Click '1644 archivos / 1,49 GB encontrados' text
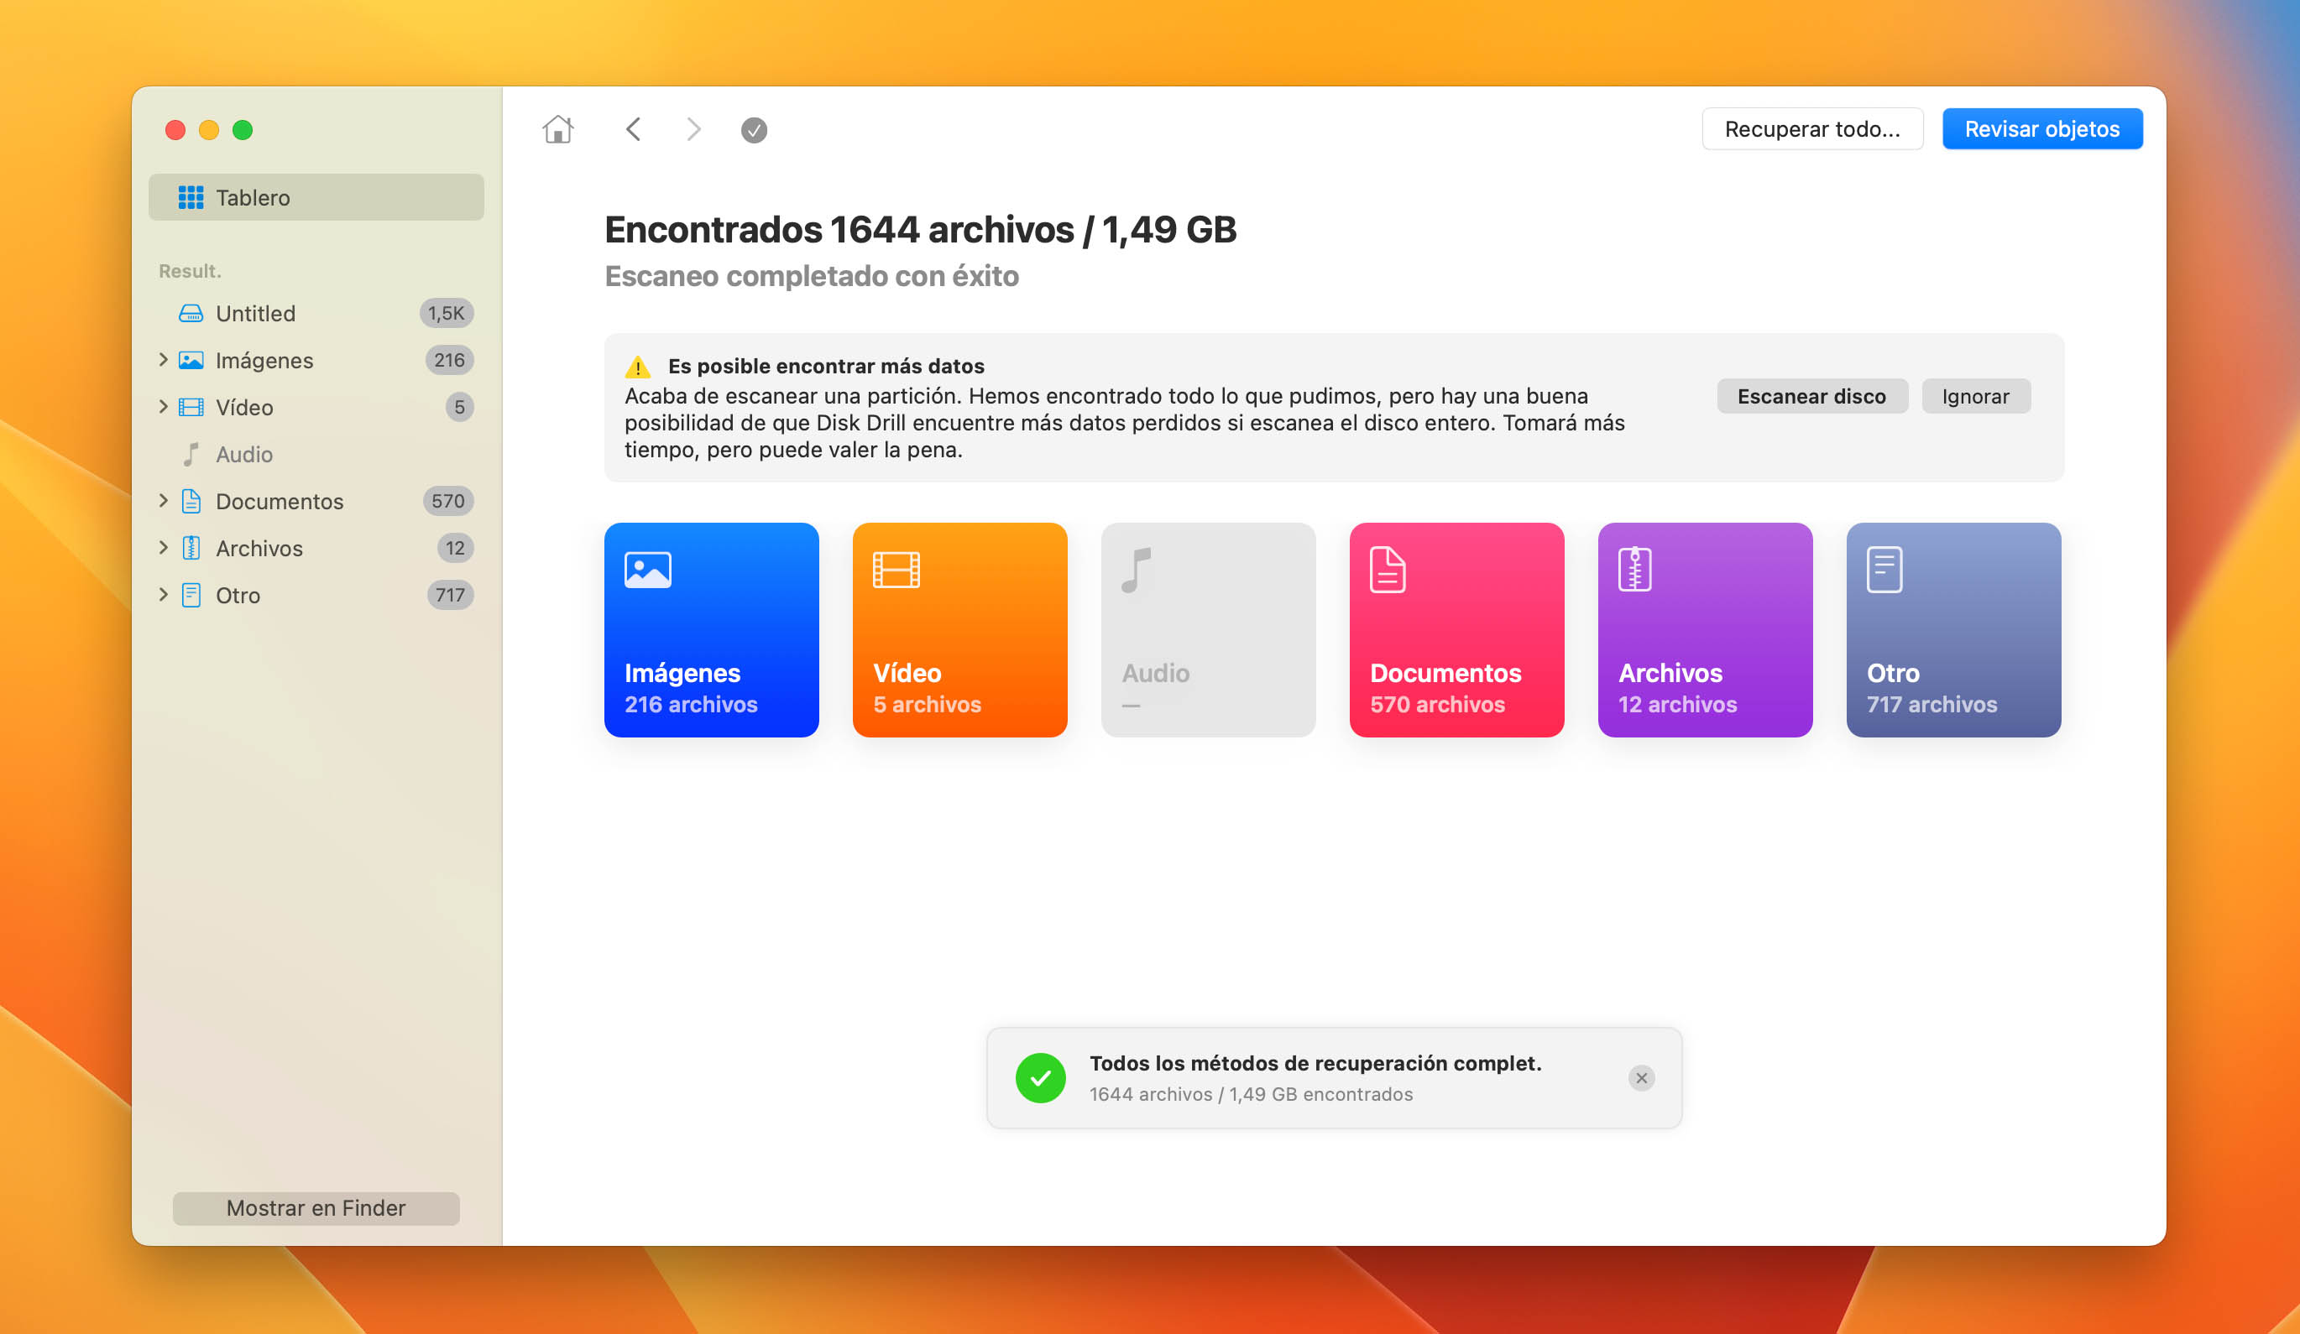The height and width of the screenshot is (1334, 2300). (1251, 1094)
